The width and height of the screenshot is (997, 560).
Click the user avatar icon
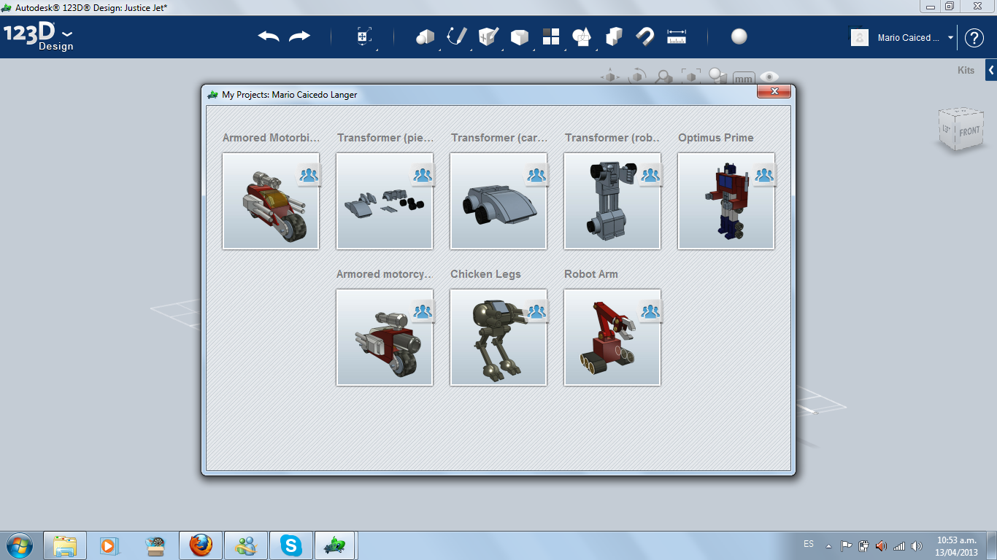click(860, 38)
